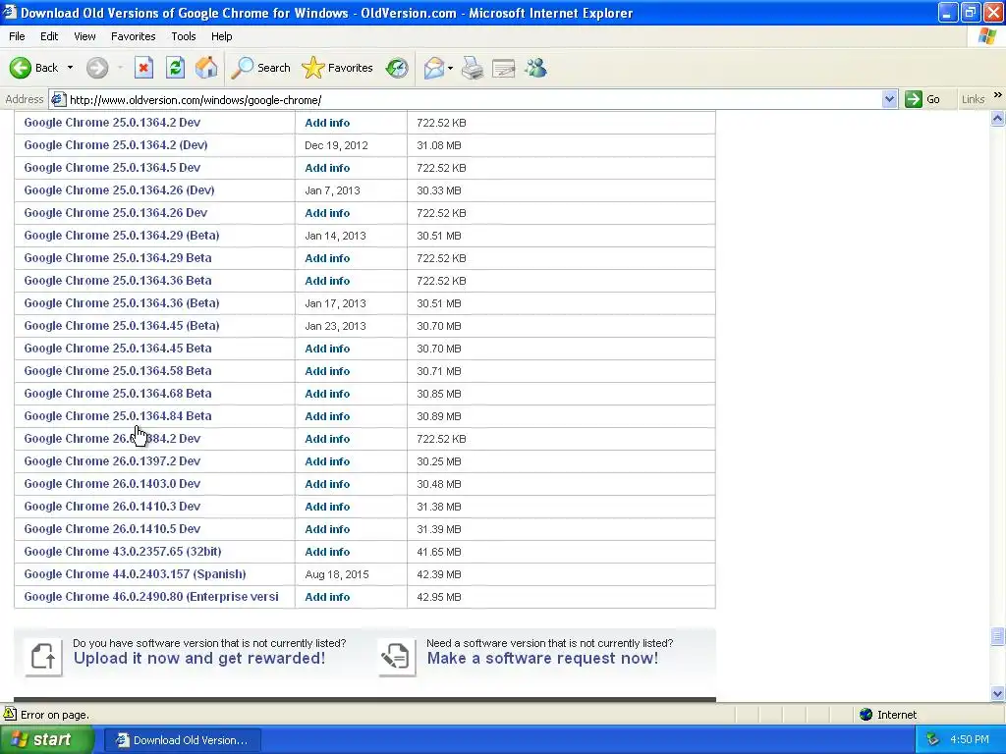Viewport: 1006px width, 754px height.
Task: Click the Windows flag logo throbber
Action: click(987, 36)
